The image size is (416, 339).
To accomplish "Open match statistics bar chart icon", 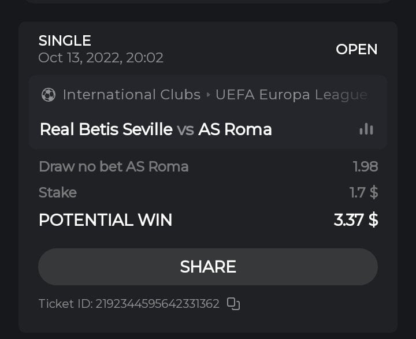I will [x=366, y=129].
